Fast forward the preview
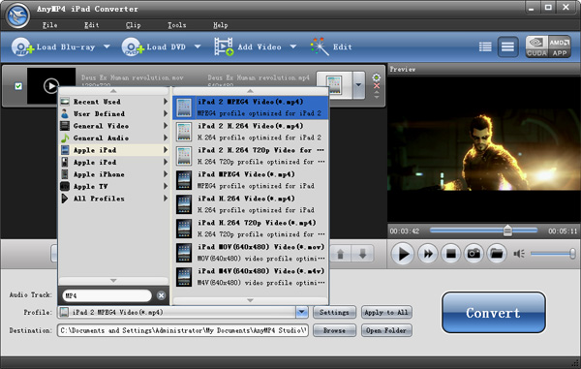581x369 pixels. 428,254
